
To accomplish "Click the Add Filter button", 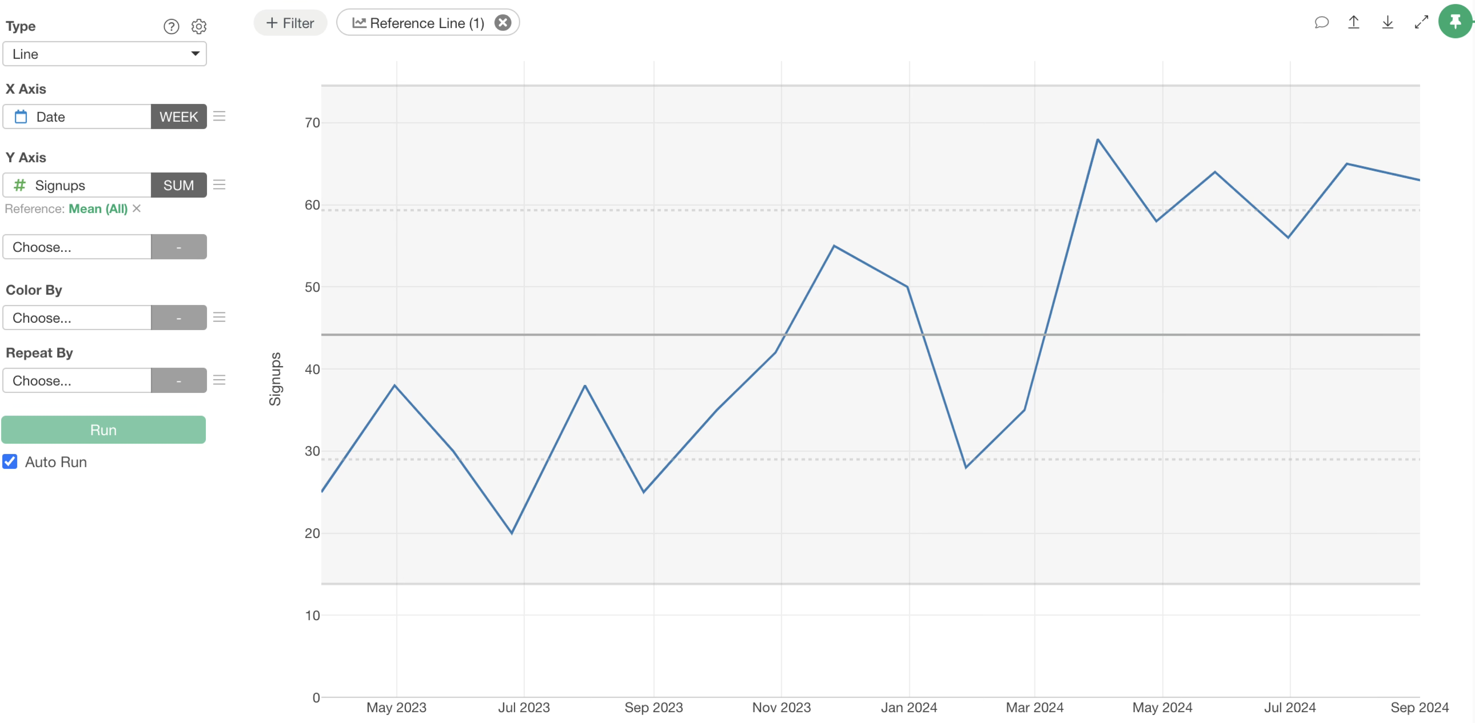I will point(290,23).
